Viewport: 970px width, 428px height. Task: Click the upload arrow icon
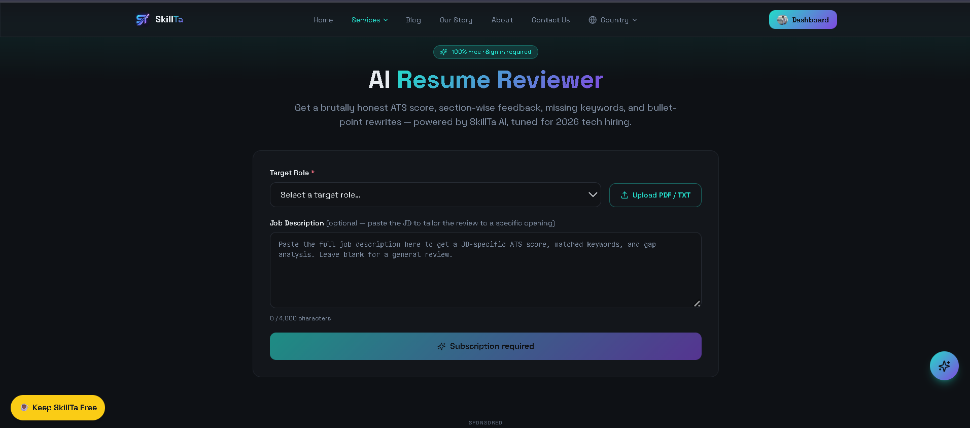click(x=625, y=195)
